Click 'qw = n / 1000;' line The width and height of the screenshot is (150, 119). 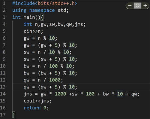click(x=43, y=80)
